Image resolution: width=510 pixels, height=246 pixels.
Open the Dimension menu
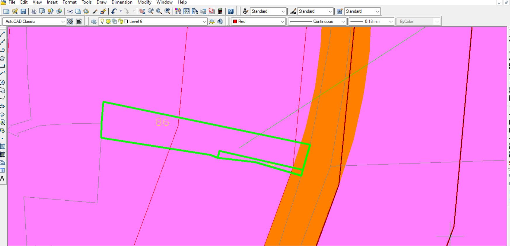122,2
